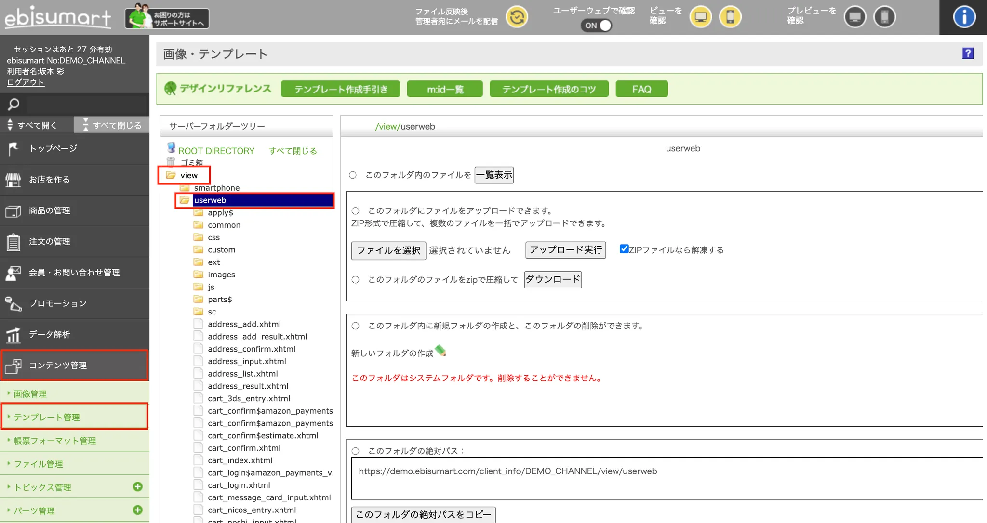Open 画像管理 submenu item
This screenshot has width=987, height=523.
[30, 394]
